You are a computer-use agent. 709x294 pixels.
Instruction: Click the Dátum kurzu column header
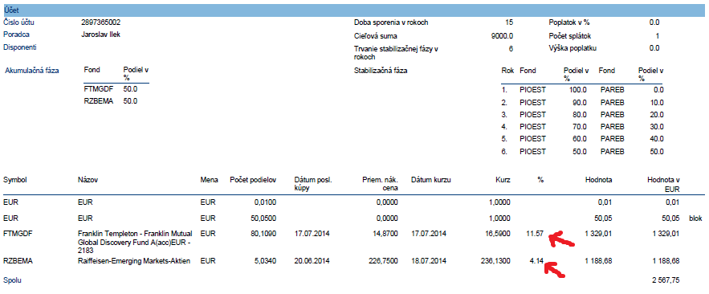click(431, 180)
